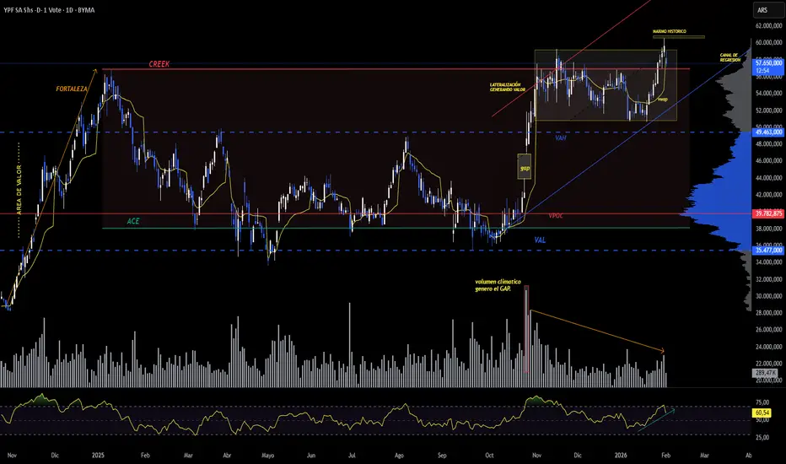Click Sep on the time axis
This screenshot has width=786, height=464.
pyautogui.click(x=442, y=456)
